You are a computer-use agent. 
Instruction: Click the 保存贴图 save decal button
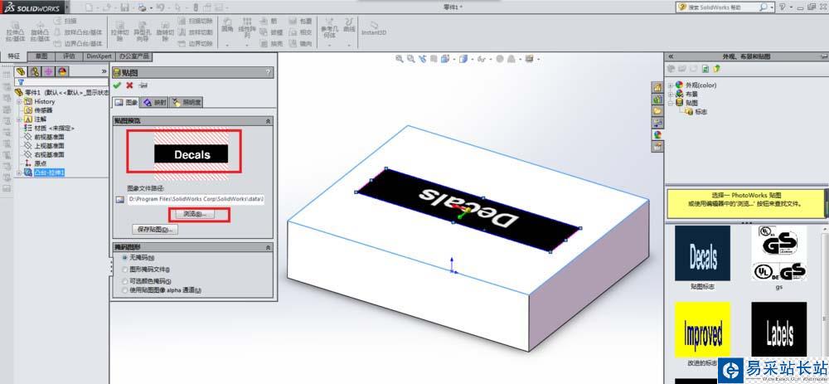(155, 230)
